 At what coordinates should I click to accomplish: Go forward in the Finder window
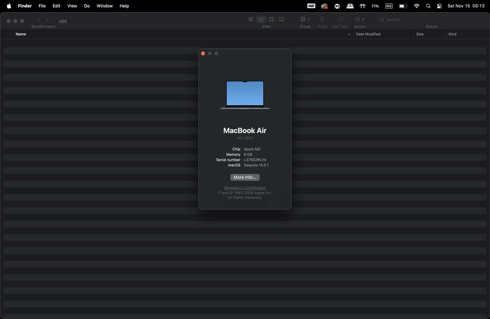tap(48, 20)
